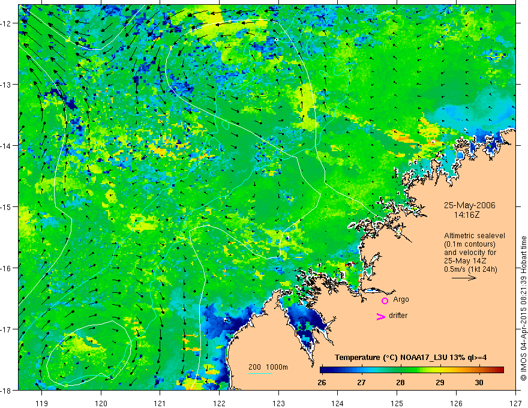
Task: Click the longitude axis label '121'
Action: point(160,403)
